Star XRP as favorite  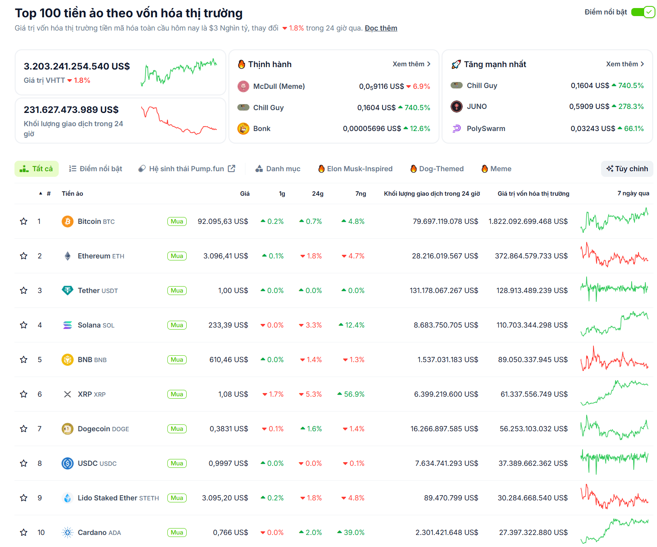pos(24,394)
